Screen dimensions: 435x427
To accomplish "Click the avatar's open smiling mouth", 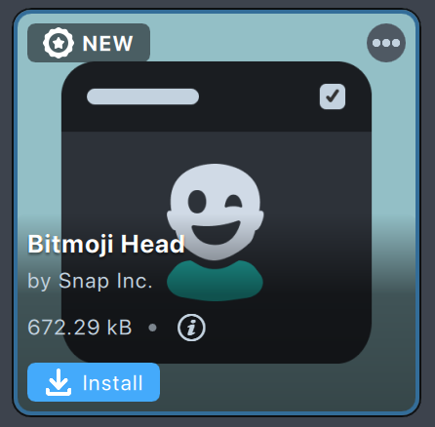I will [x=216, y=232].
